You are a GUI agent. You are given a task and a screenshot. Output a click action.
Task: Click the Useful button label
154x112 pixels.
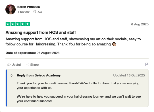16,65
